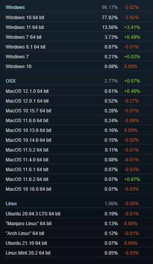The width and height of the screenshot is (153, 264).
Task: Select the MacOS 12.1.0 64 bit row
Action: 78,91
